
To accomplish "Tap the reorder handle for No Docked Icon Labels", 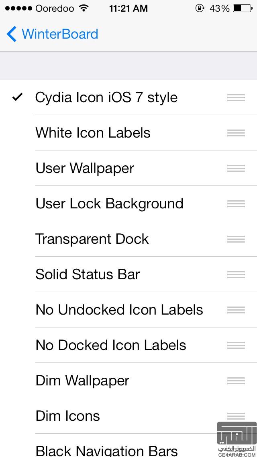I will pyautogui.click(x=236, y=345).
